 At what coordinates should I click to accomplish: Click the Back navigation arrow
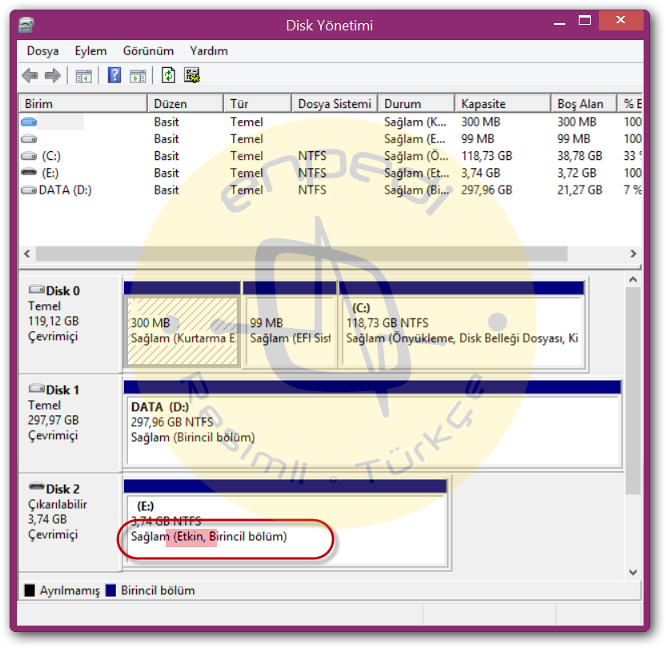(30, 75)
